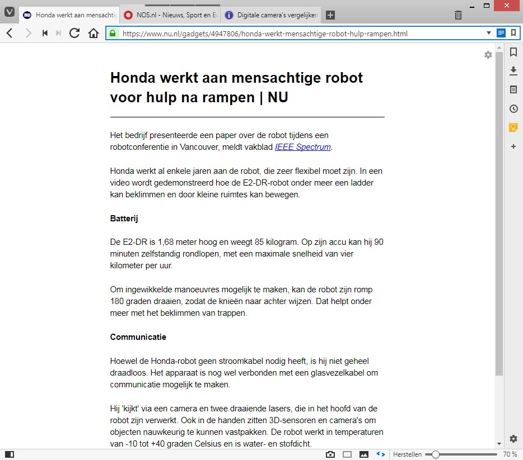
Task: Click the fast forward button
Action: pos(58,33)
